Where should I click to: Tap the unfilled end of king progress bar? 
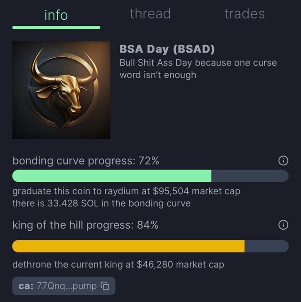pos(267,246)
